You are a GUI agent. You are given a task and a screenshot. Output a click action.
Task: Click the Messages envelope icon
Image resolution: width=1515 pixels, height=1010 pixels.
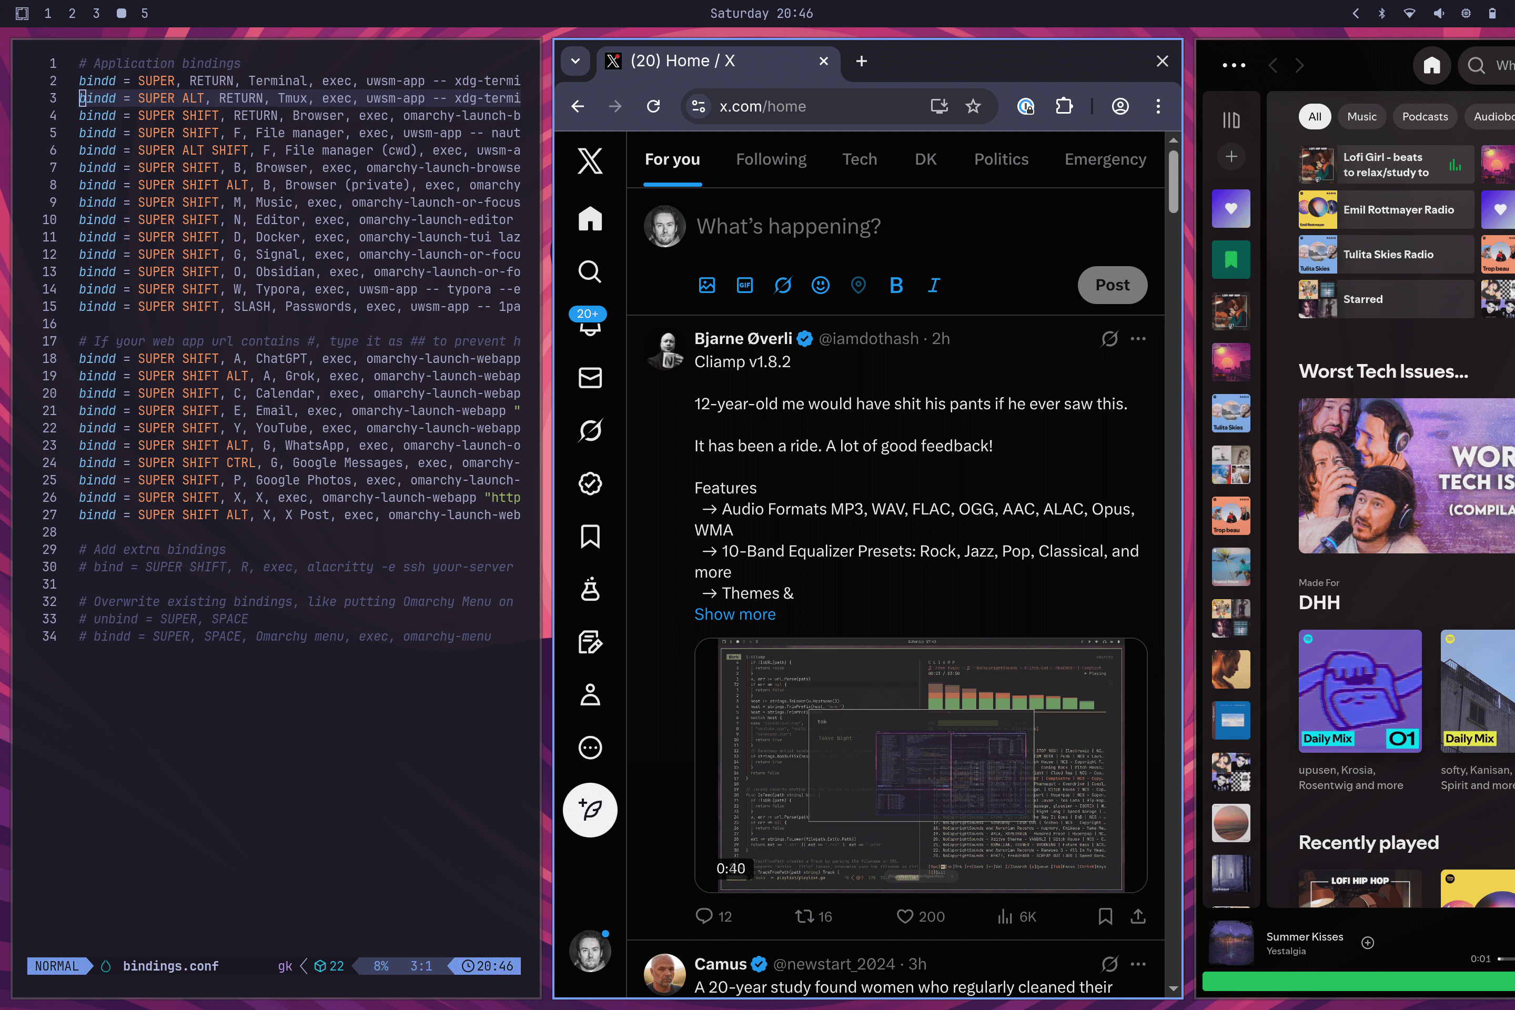click(x=589, y=378)
